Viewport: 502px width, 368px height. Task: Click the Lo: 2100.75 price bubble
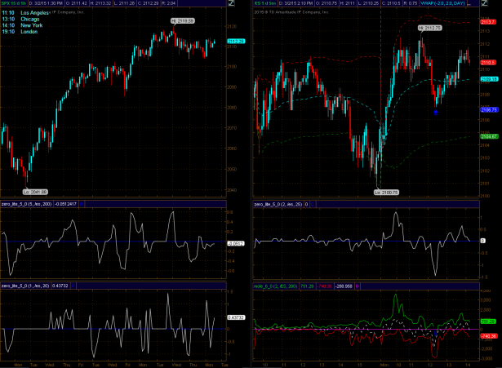pos(386,193)
